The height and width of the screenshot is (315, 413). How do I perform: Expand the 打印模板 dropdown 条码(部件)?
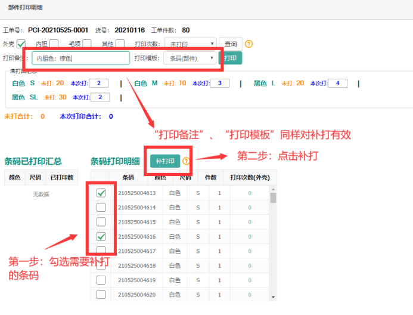tap(189, 58)
